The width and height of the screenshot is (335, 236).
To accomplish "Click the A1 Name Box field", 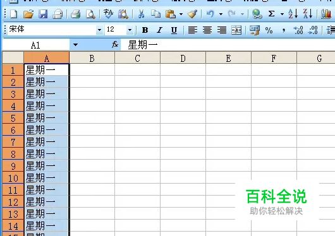I will tap(35, 45).
